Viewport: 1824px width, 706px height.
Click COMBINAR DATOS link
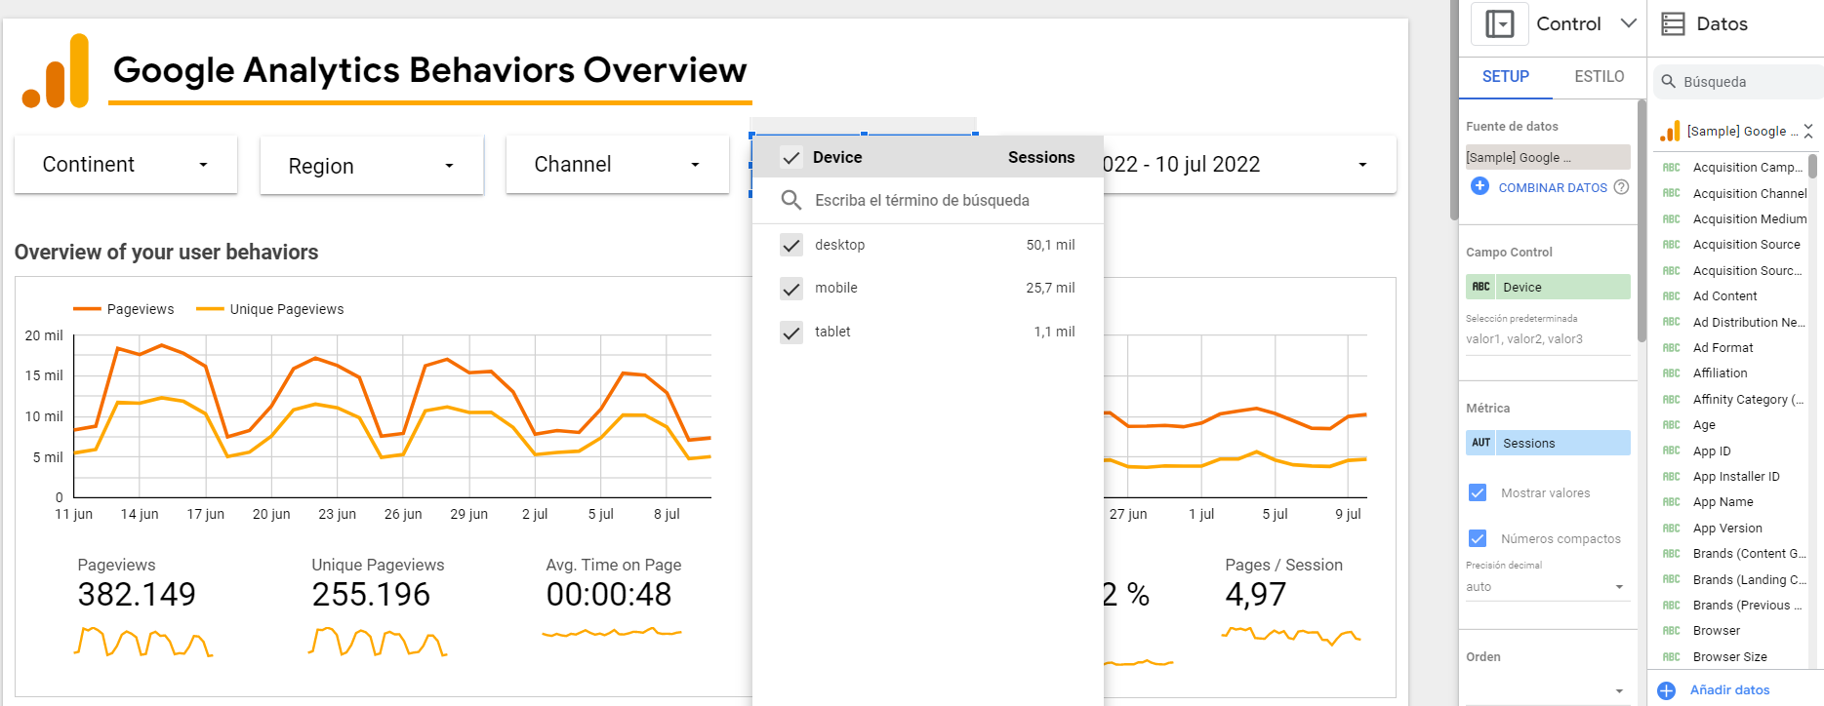pos(1553,187)
